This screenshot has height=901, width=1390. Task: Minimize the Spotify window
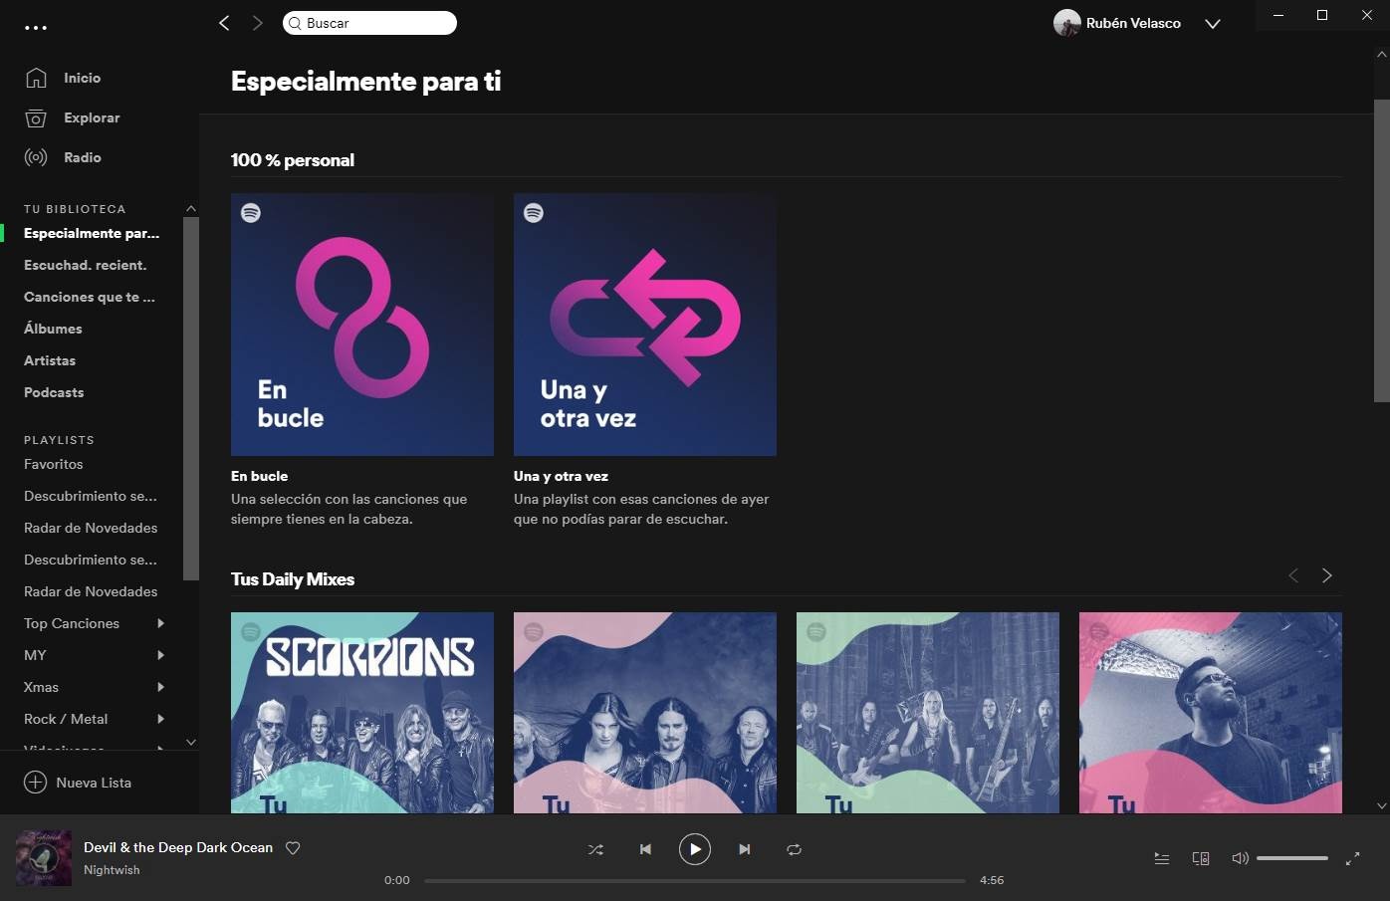point(1278,15)
